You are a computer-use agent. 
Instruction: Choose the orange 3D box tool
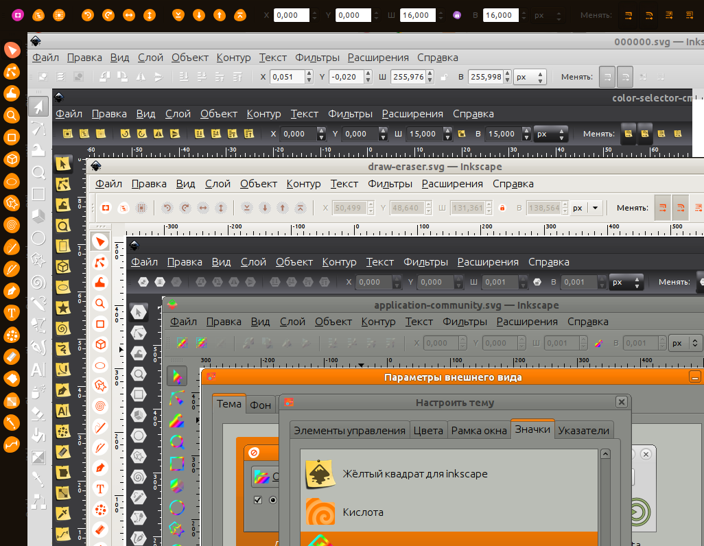12,159
